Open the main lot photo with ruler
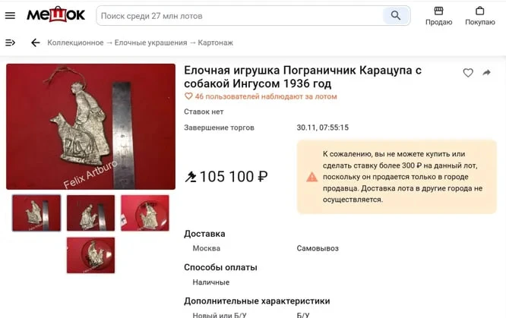This screenshot has height=318, width=506. tap(90, 127)
